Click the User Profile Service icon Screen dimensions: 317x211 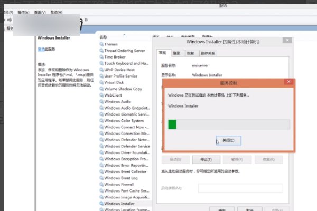click(101, 76)
